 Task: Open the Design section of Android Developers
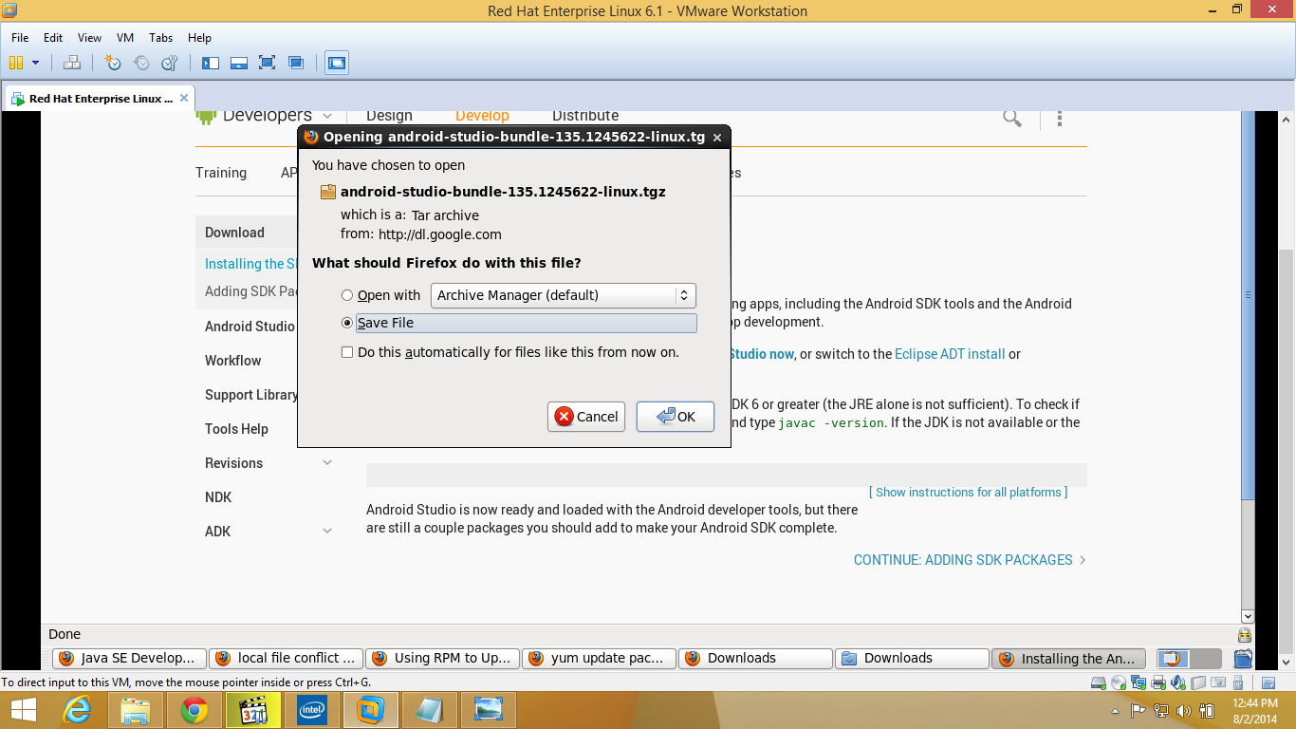point(389,116)
